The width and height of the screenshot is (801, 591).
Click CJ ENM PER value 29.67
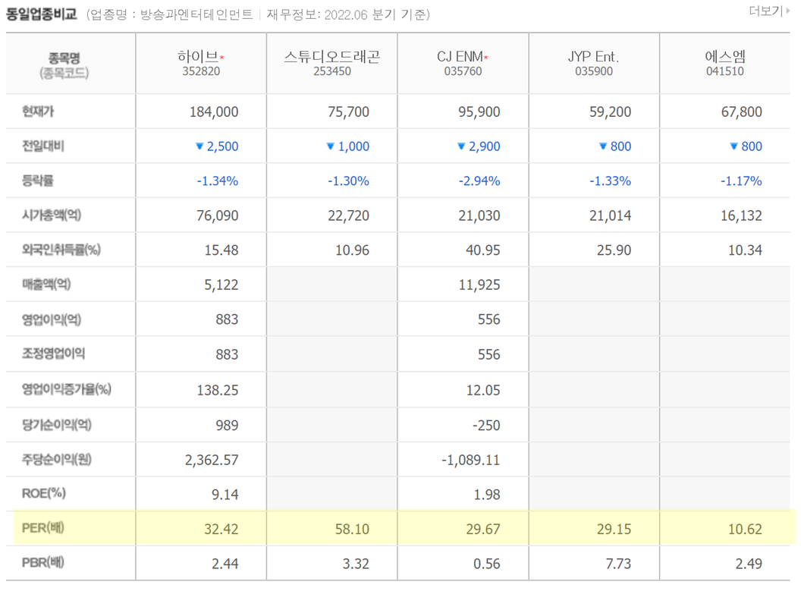coord(483,530)
